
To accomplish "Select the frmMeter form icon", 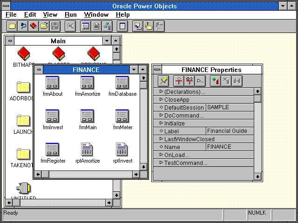I will (122, 116).
